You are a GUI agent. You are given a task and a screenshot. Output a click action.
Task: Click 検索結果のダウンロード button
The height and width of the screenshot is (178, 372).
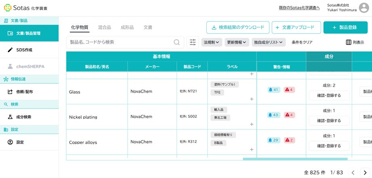[x=238, y=28]
